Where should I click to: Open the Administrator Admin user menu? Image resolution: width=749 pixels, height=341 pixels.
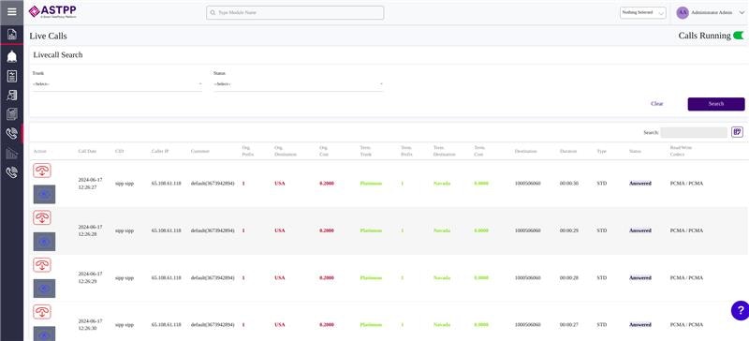(711, 13)
